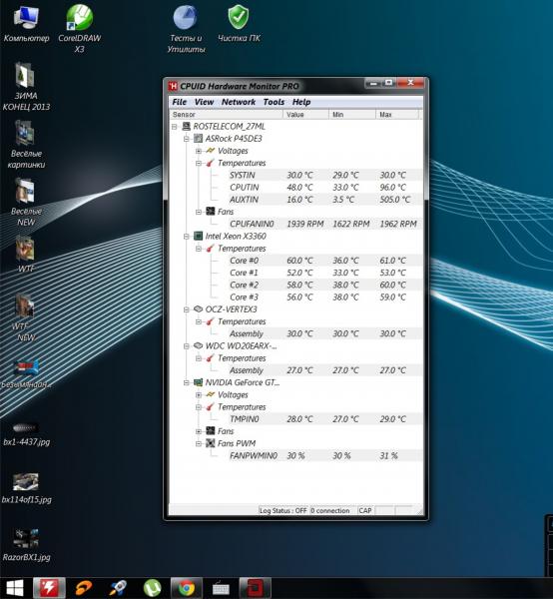
Task: Click the thermometer icon under Intel Xeon X3360
Action: [x=210, y=249]
